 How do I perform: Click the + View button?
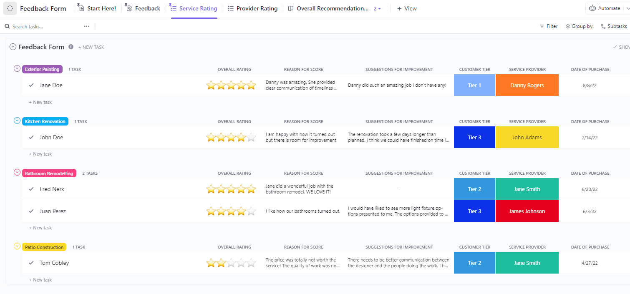pos(406,8)
